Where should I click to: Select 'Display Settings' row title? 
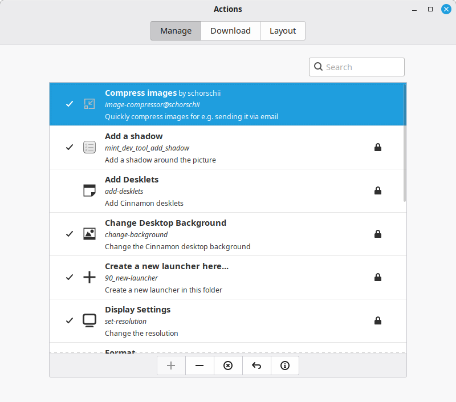(137, 310)
